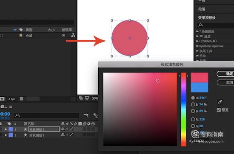Toggle shy switch for 形状图层 2
234x154 pixels.
(x=63, y=129)
